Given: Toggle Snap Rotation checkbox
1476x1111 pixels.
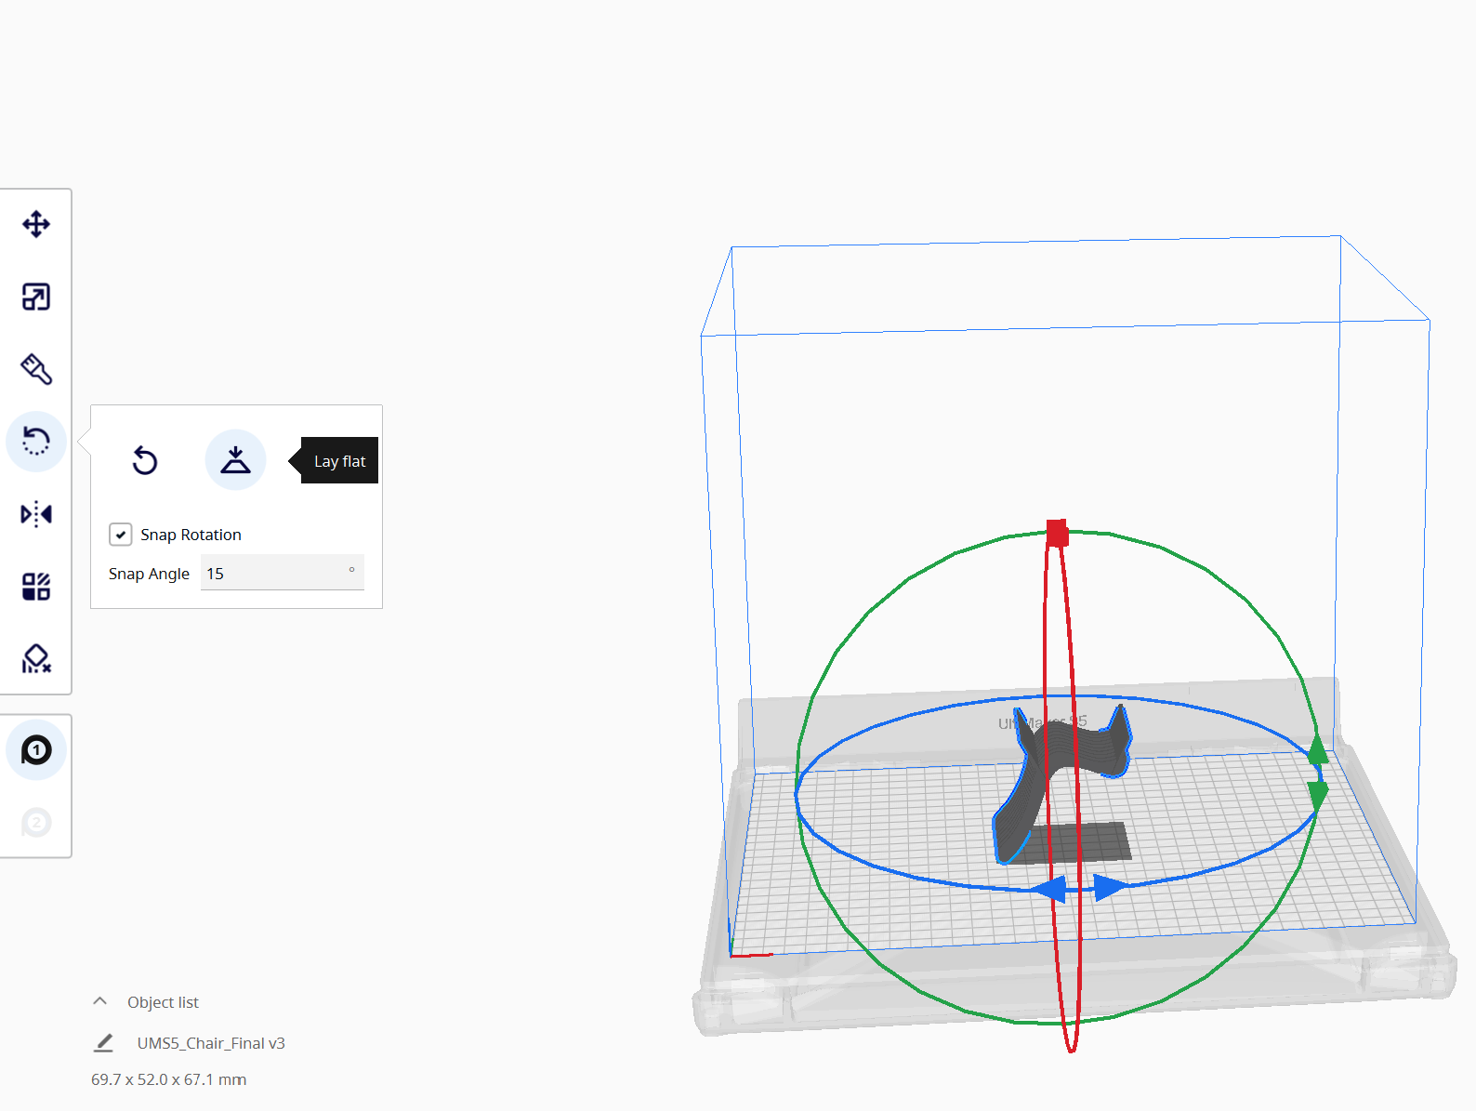Looking at the screenshot, I should [121, 535].
